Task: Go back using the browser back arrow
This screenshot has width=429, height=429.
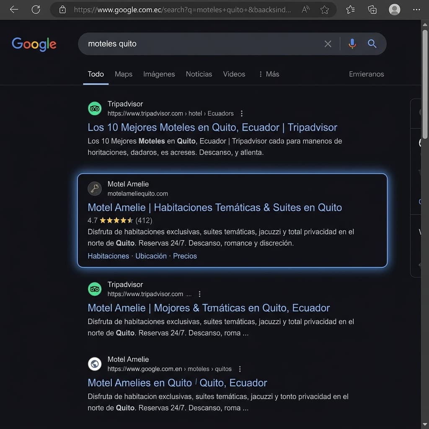Action: [x=14, y=10]
